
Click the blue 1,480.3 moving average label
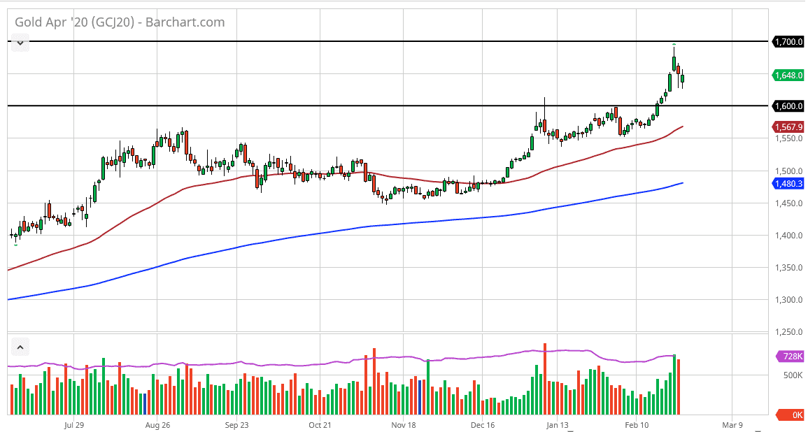point(788,183)
